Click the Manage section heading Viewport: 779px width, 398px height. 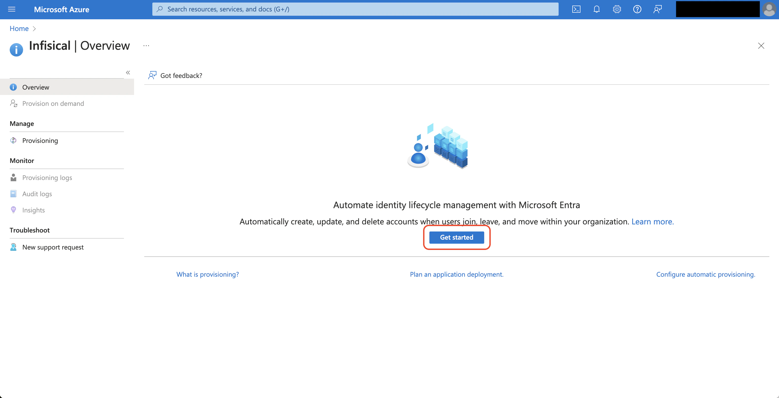point(22,124)
